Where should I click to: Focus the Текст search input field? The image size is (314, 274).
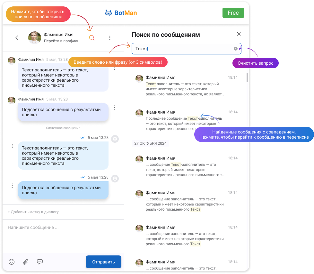tap(186, 49)
